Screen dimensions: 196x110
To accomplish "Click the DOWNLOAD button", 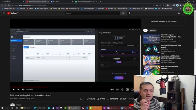I will point(112,99).
